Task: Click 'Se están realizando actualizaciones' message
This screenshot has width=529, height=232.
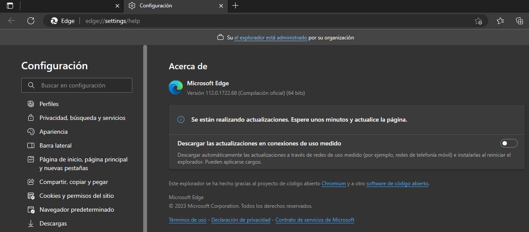Action: [x=299, y=119]
